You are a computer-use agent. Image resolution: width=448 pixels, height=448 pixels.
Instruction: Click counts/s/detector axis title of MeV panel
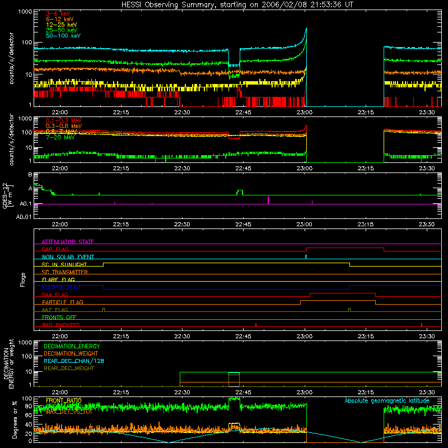(11, 139)
